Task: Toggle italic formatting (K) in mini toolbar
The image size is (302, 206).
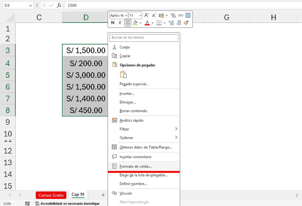Action: 120,23
